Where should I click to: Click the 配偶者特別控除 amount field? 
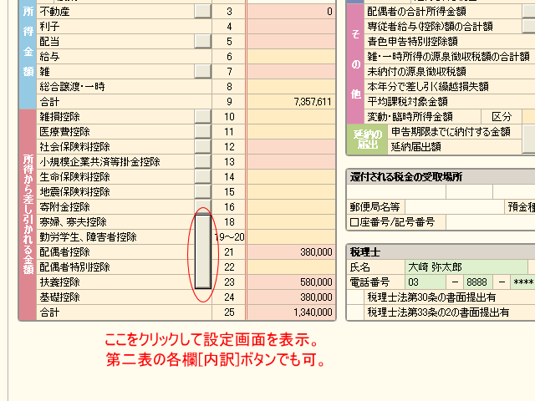tap(291, 266)
